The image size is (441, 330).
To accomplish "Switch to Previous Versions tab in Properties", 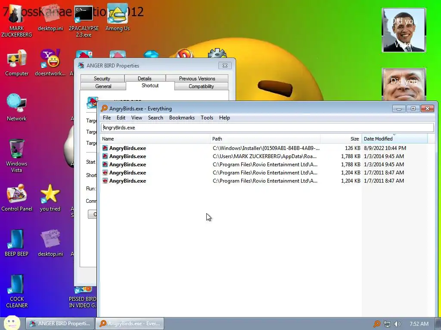I will point(197,79).
